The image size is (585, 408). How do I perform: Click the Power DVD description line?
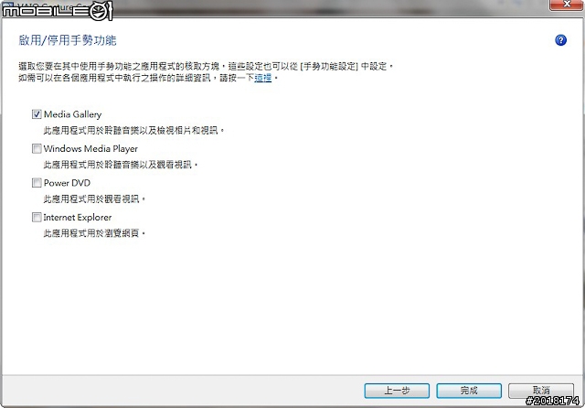pos(94,199)
